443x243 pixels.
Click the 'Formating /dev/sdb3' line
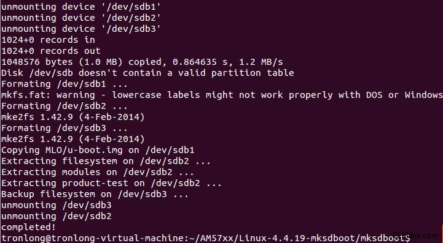[65, 128]
